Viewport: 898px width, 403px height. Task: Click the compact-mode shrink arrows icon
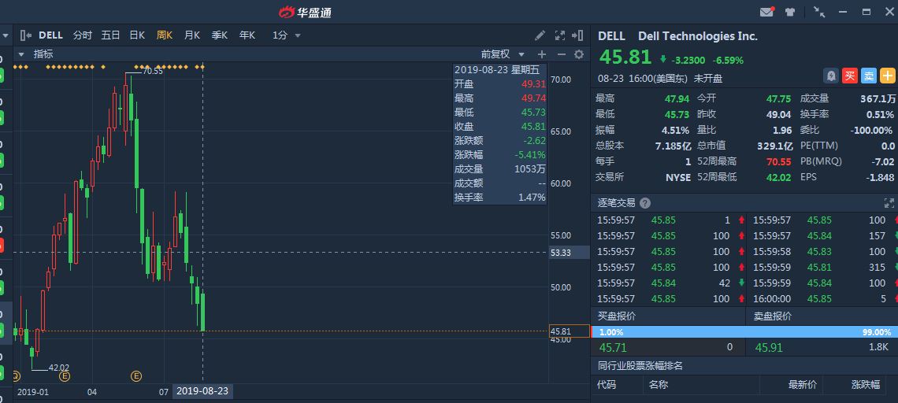(x=819, y=12)
